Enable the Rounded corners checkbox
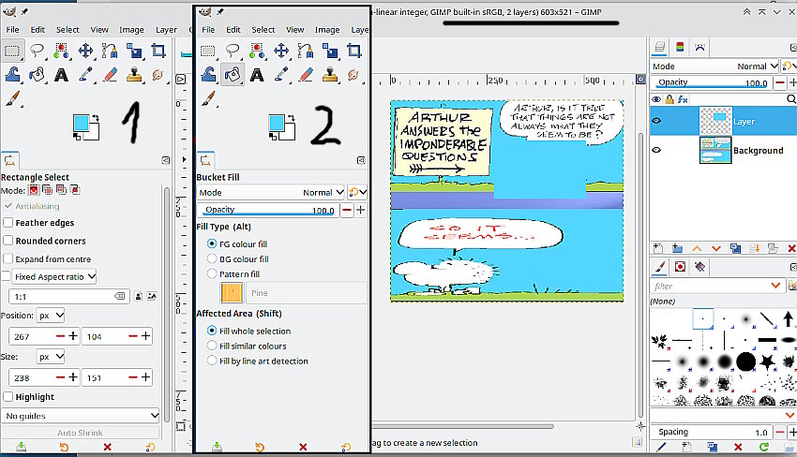This screenshot has height=457, width=797. coord(8,241)
